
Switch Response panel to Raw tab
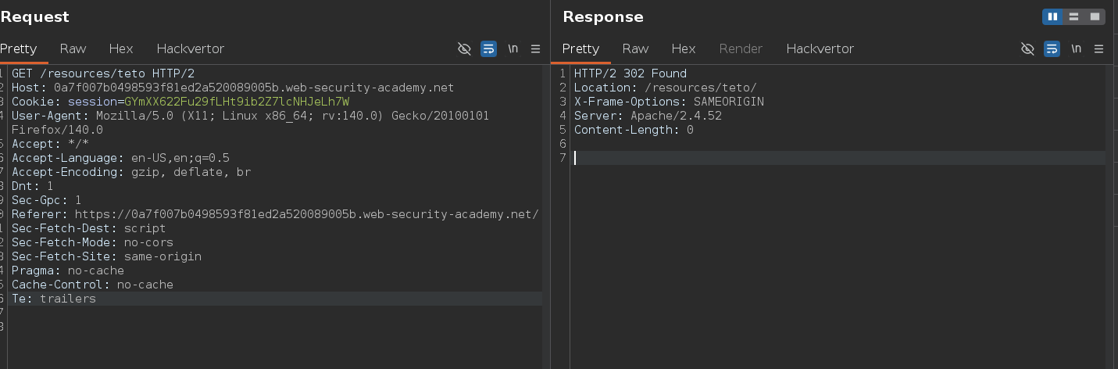(x=635, y=48)
